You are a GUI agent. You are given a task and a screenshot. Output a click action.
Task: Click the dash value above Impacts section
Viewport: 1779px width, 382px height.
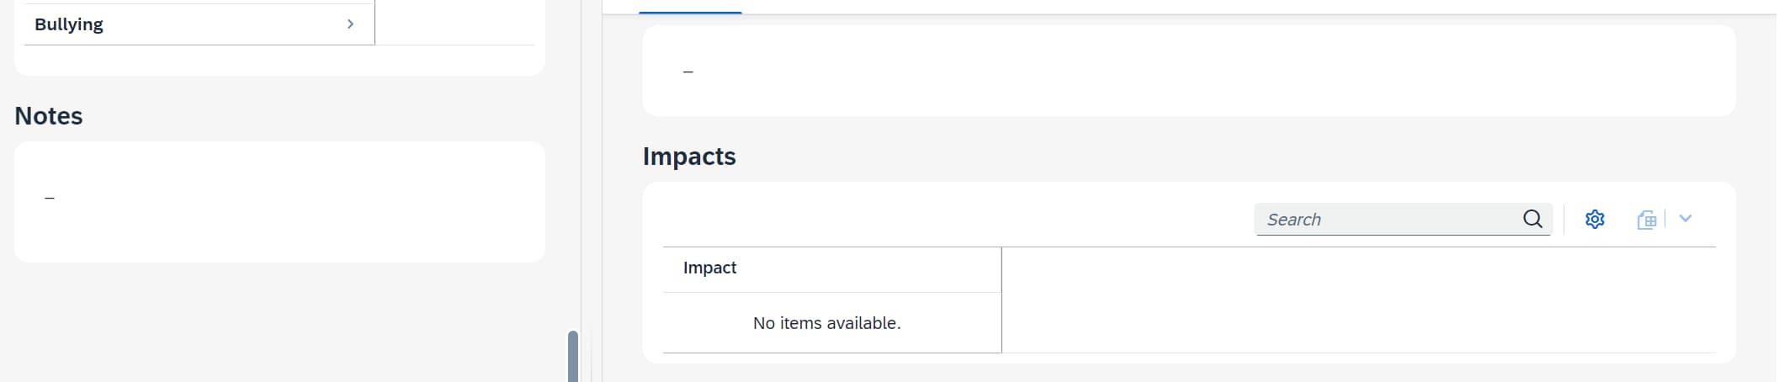tap(688, 72)
